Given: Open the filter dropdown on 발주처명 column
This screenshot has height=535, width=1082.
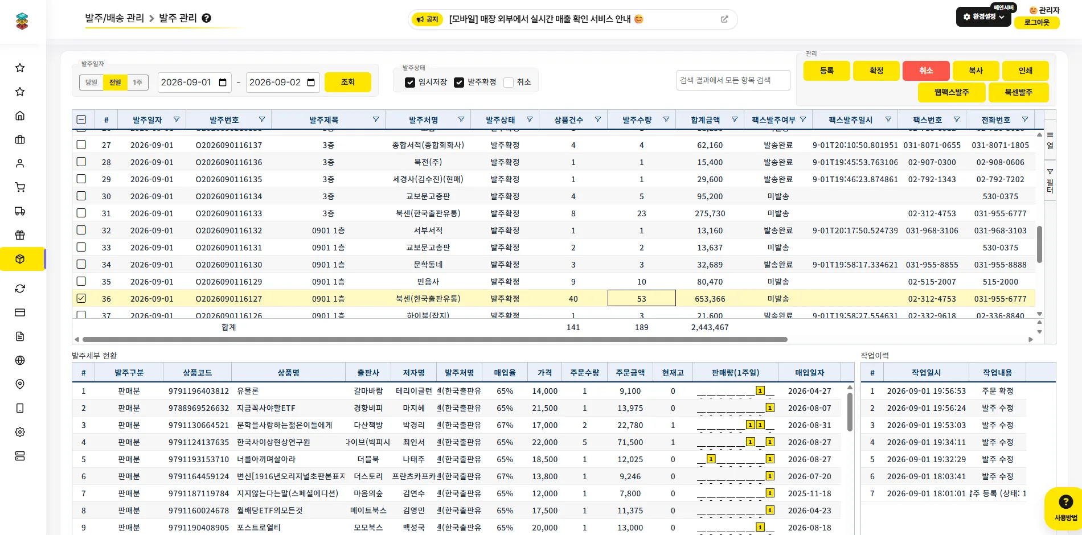Looking at the screenshot, I should [461, 120].
